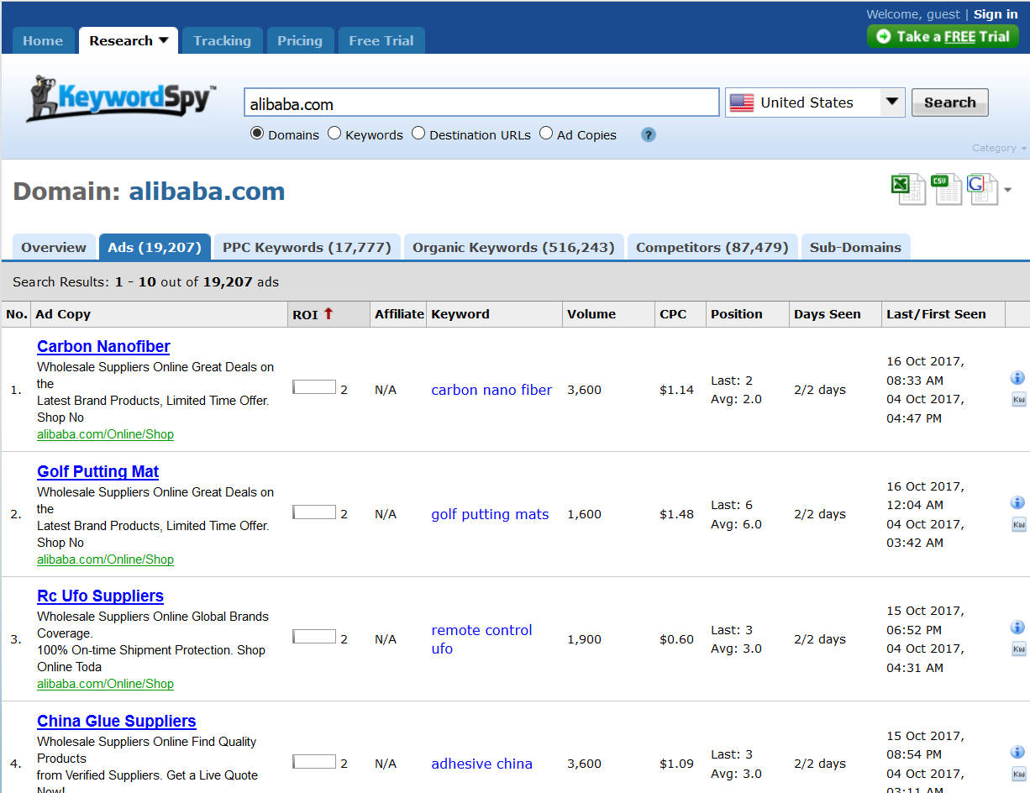Click KW icon for Golf Putting Mat row

coord(1018,525)
